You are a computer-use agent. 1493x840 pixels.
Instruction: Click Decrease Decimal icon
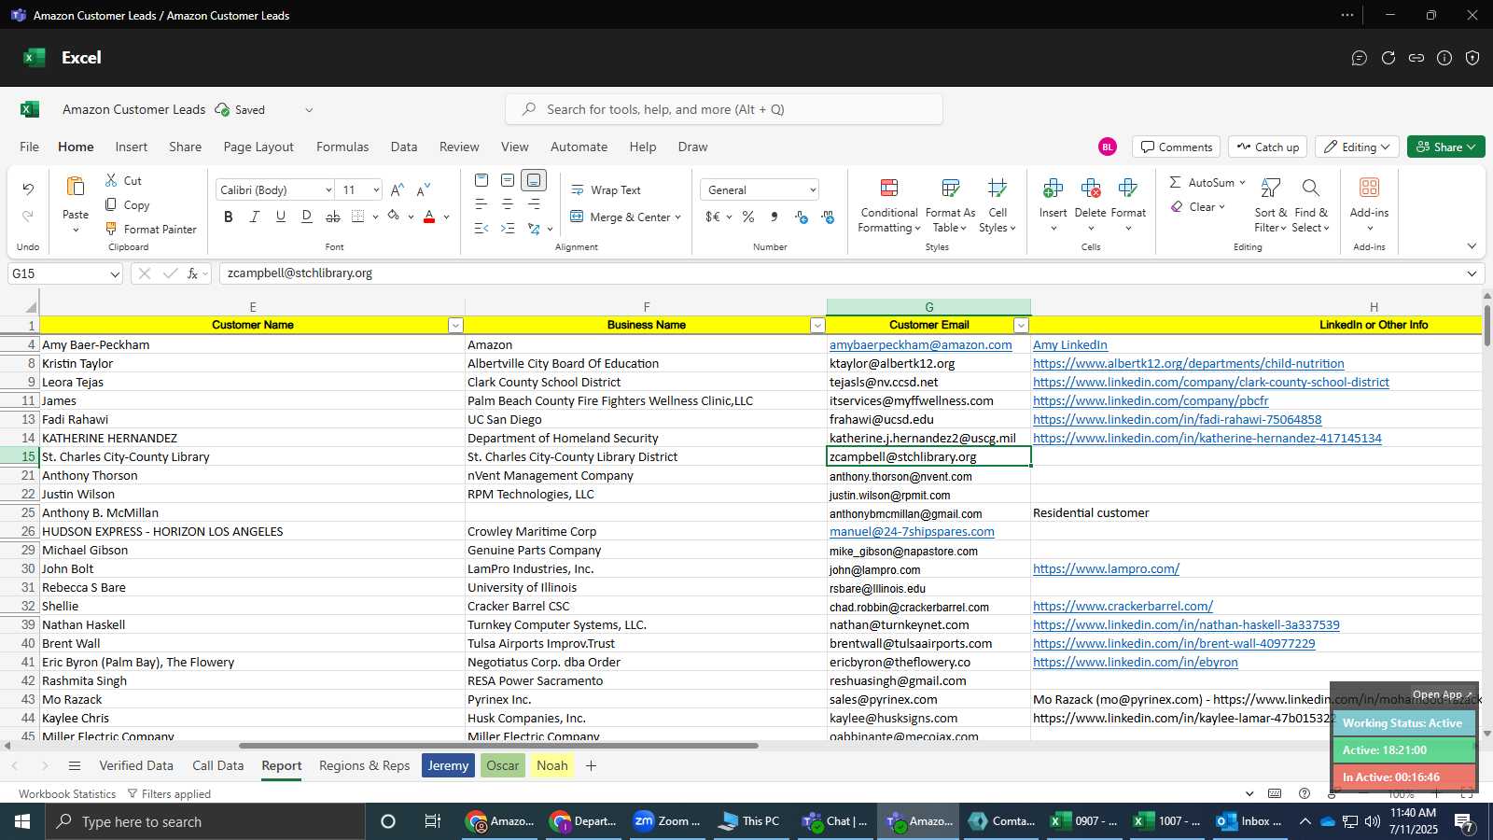click(828, 217)
